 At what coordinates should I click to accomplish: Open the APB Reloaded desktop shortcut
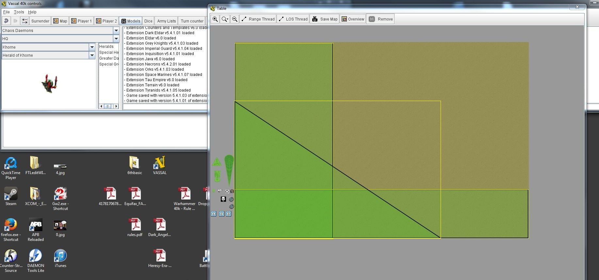pos(36,230)
